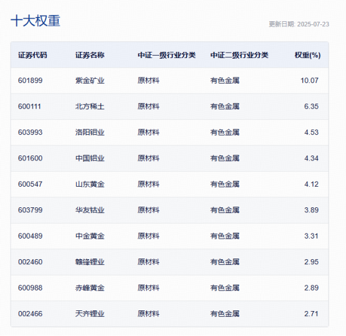
Task: Click the 中证一级行业分类 column header
Action: pos(167,55)
